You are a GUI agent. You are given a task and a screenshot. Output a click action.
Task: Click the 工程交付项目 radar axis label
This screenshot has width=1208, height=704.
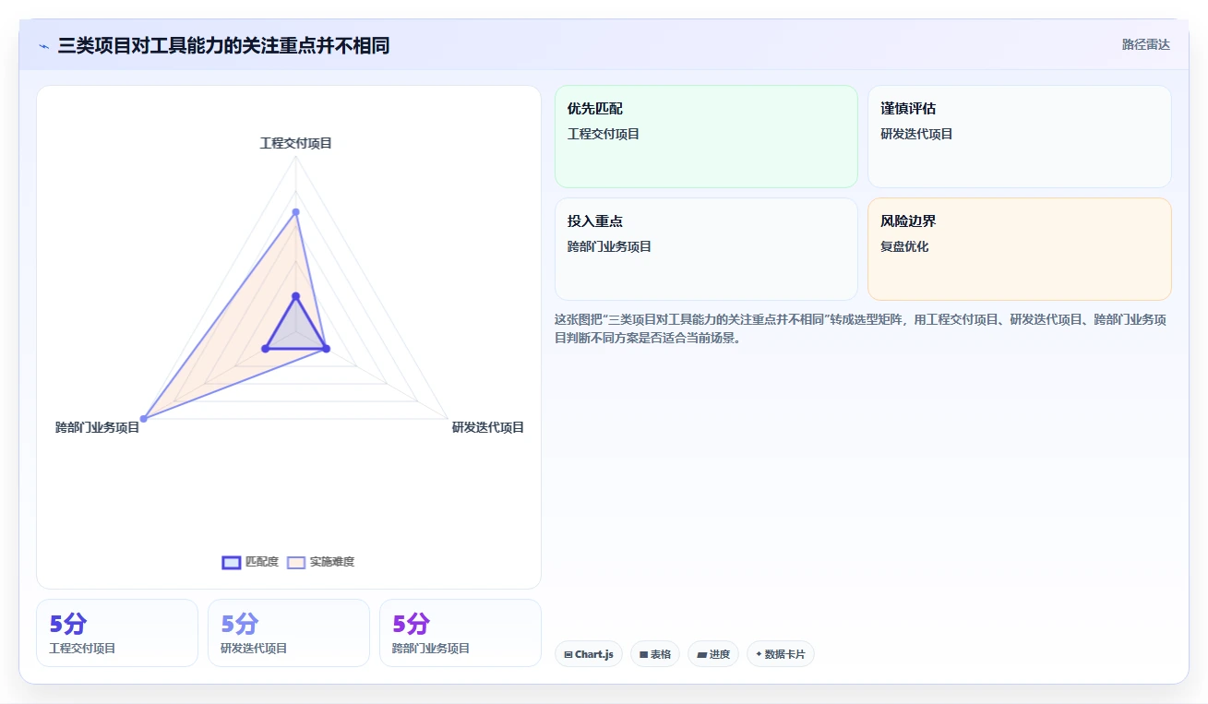tap(296, 143)
